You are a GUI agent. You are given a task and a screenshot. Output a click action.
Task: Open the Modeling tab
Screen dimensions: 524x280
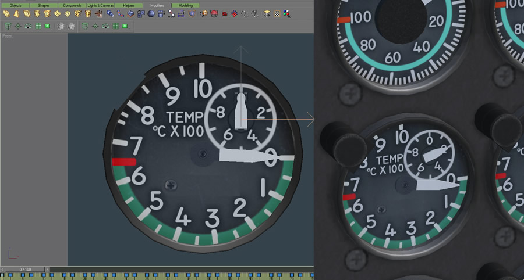185,5
